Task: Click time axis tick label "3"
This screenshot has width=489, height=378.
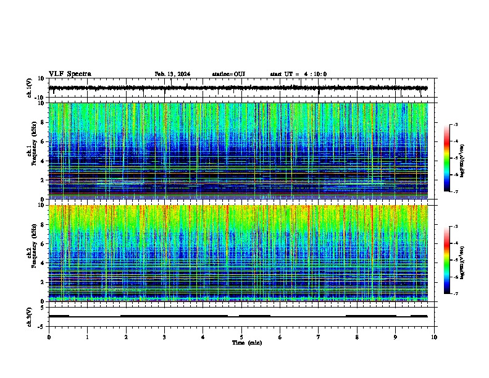Action: [164, 337]
